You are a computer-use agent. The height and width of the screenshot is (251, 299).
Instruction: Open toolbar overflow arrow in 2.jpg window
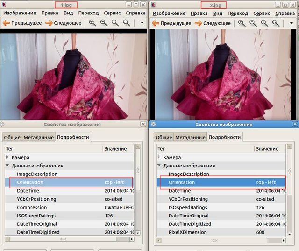click(292, 23)
